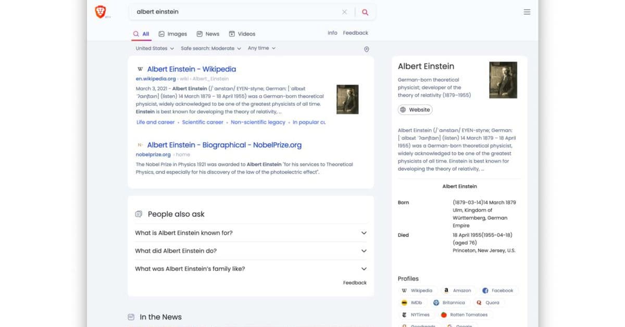Open the Wikipedia profile chip

[417, 291]
